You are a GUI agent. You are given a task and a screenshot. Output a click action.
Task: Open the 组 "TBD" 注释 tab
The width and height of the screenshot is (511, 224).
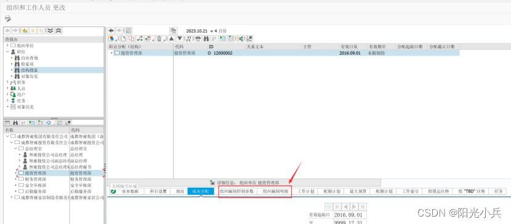[471, 191]
